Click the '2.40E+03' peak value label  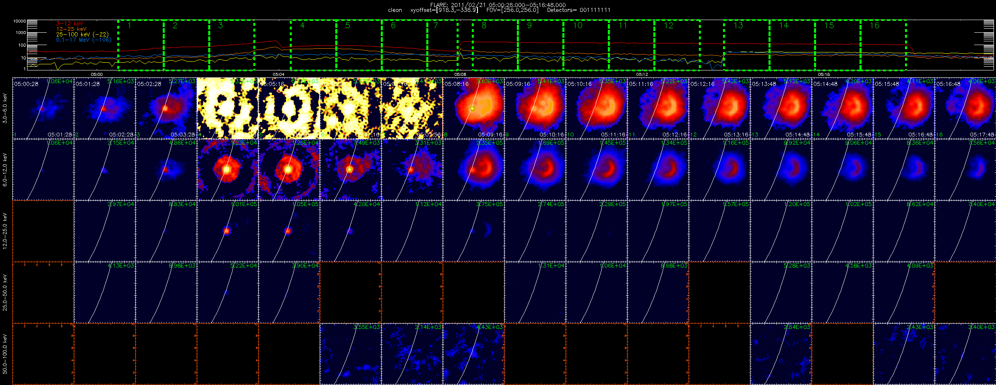pyautogui.click(x=982, y=327)
